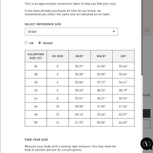Click the wishlist star icon
This screenshot has width=153, height=153.
[x=147, y=30]
